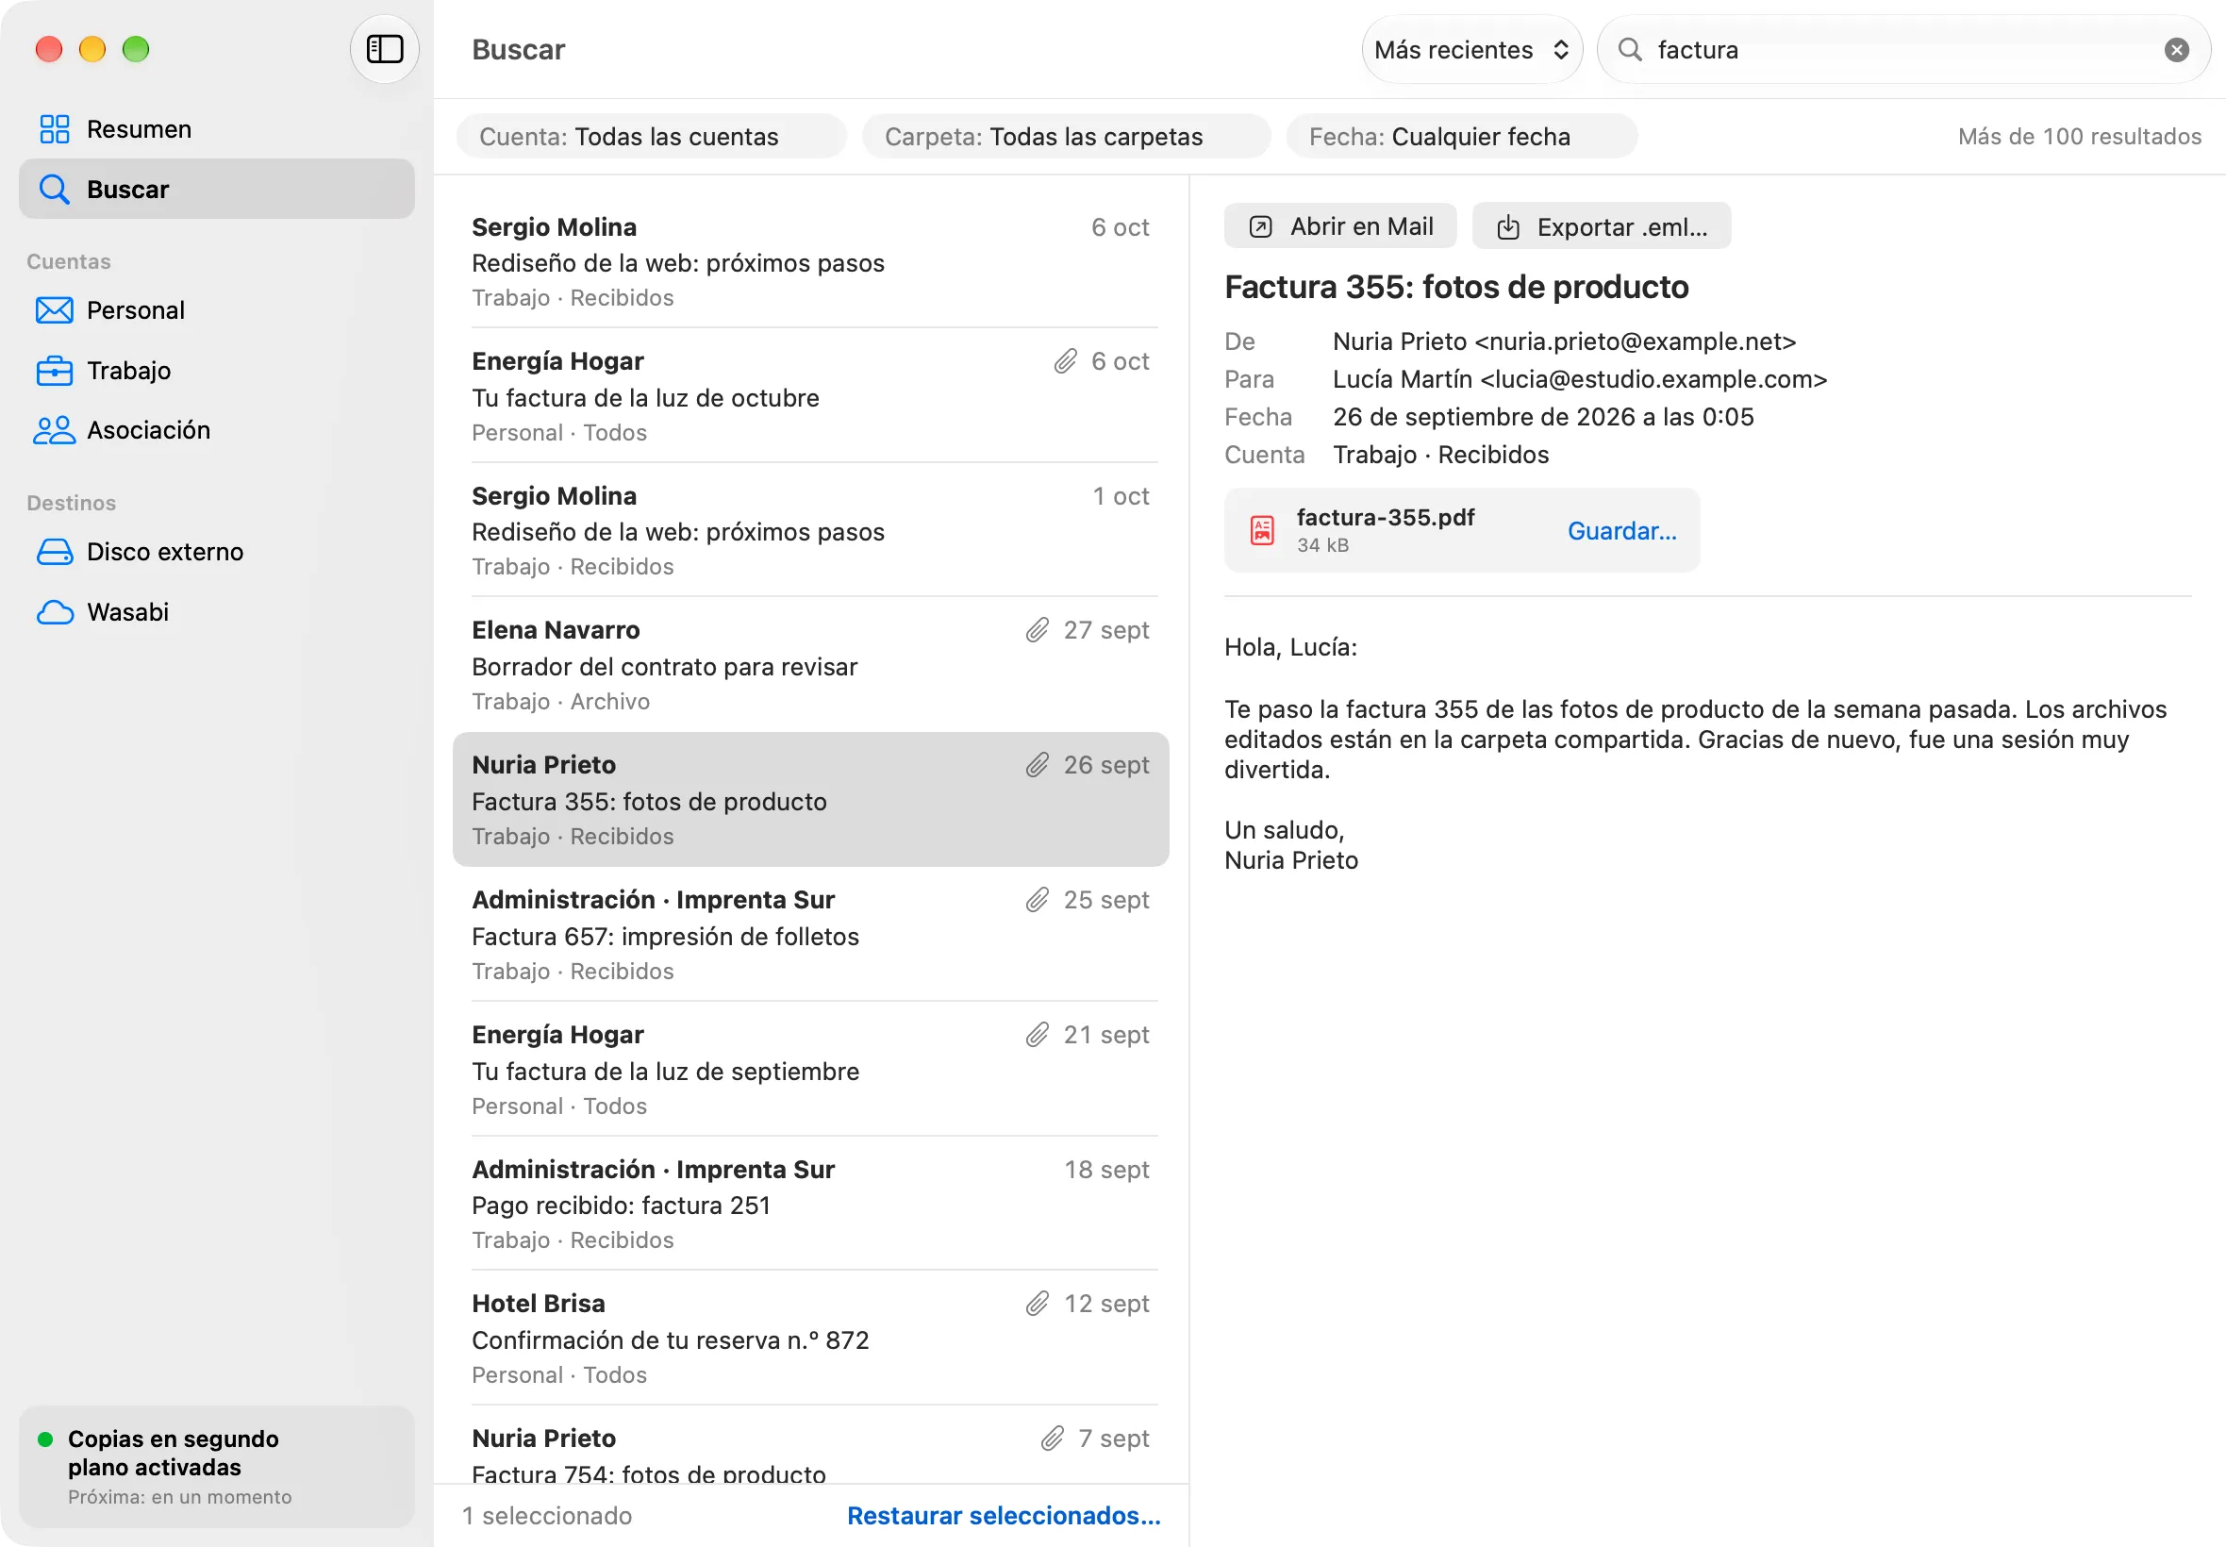Select Confirmación de tu reserva n.º 872
The height and width of the screenshot is (1547, 2226).
(x=810, y=1339)
